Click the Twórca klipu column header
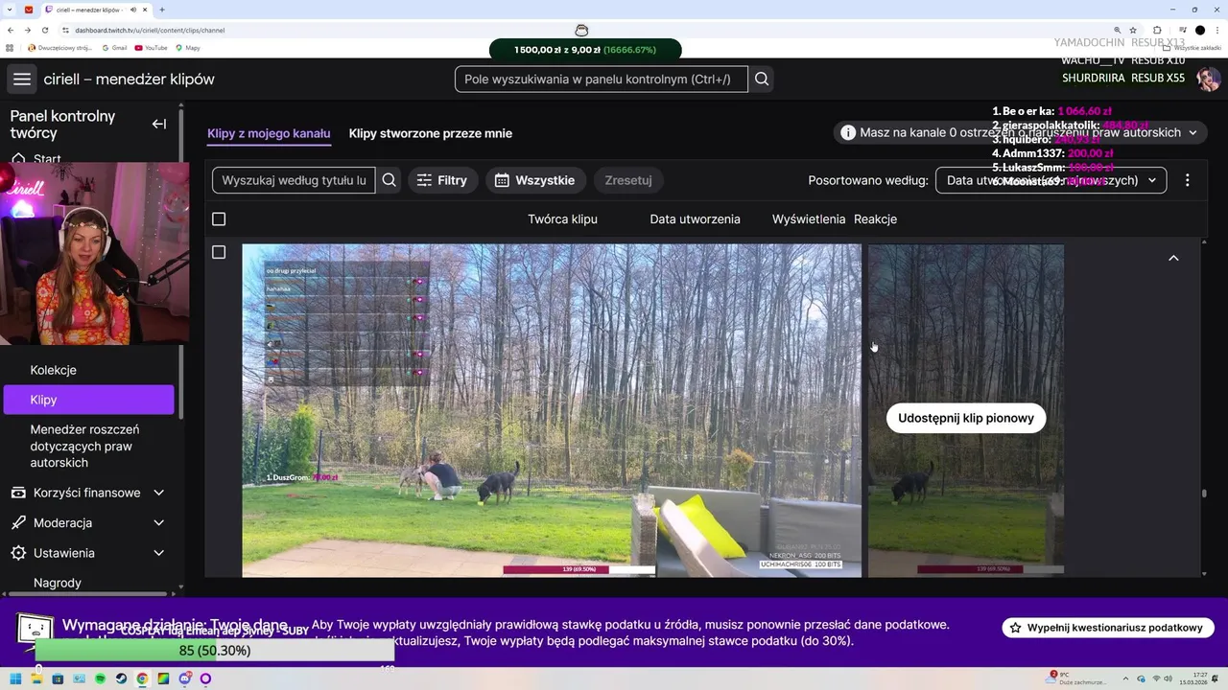This screenshot has height=690, width=1228. pyautogui.click(x=562, y=219)
